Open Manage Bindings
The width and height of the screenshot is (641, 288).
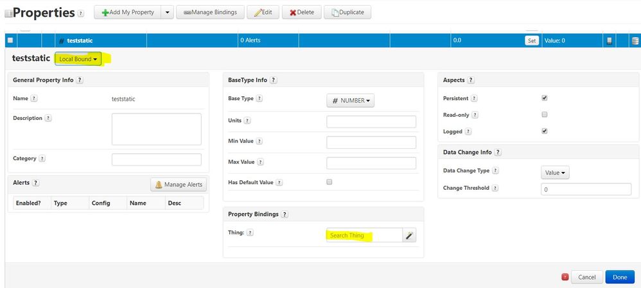point(210,12)
